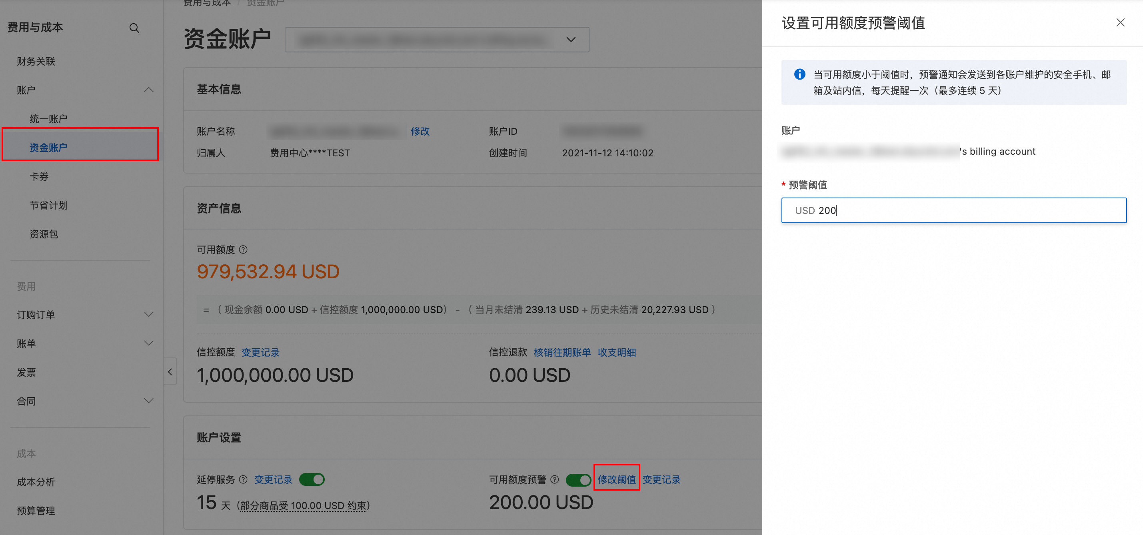The width and height of the screenshot is (1143, 535).
Task: Collapse the 账户 menu section
Action: pos(149,90)
